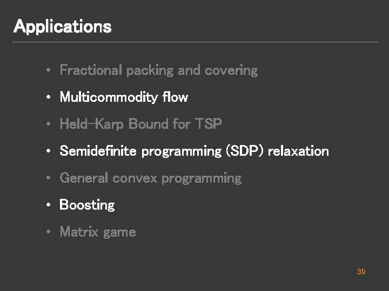Click the bullet dot before "General convex"
The image size is (389, 291).
coord(49,178)
